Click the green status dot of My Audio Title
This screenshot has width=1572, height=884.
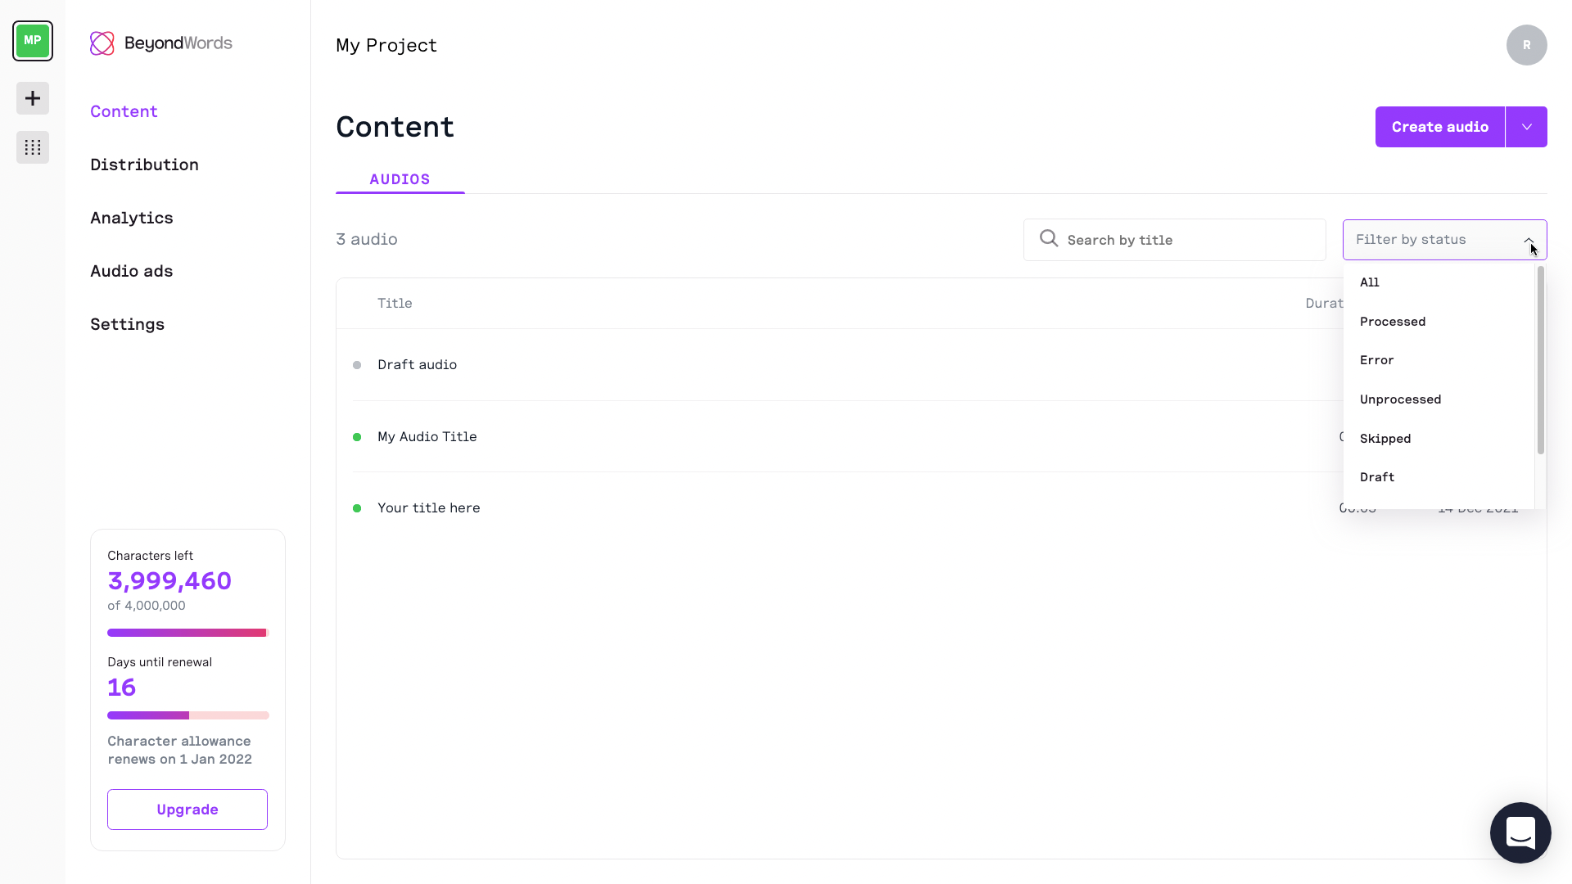[357, 437]
